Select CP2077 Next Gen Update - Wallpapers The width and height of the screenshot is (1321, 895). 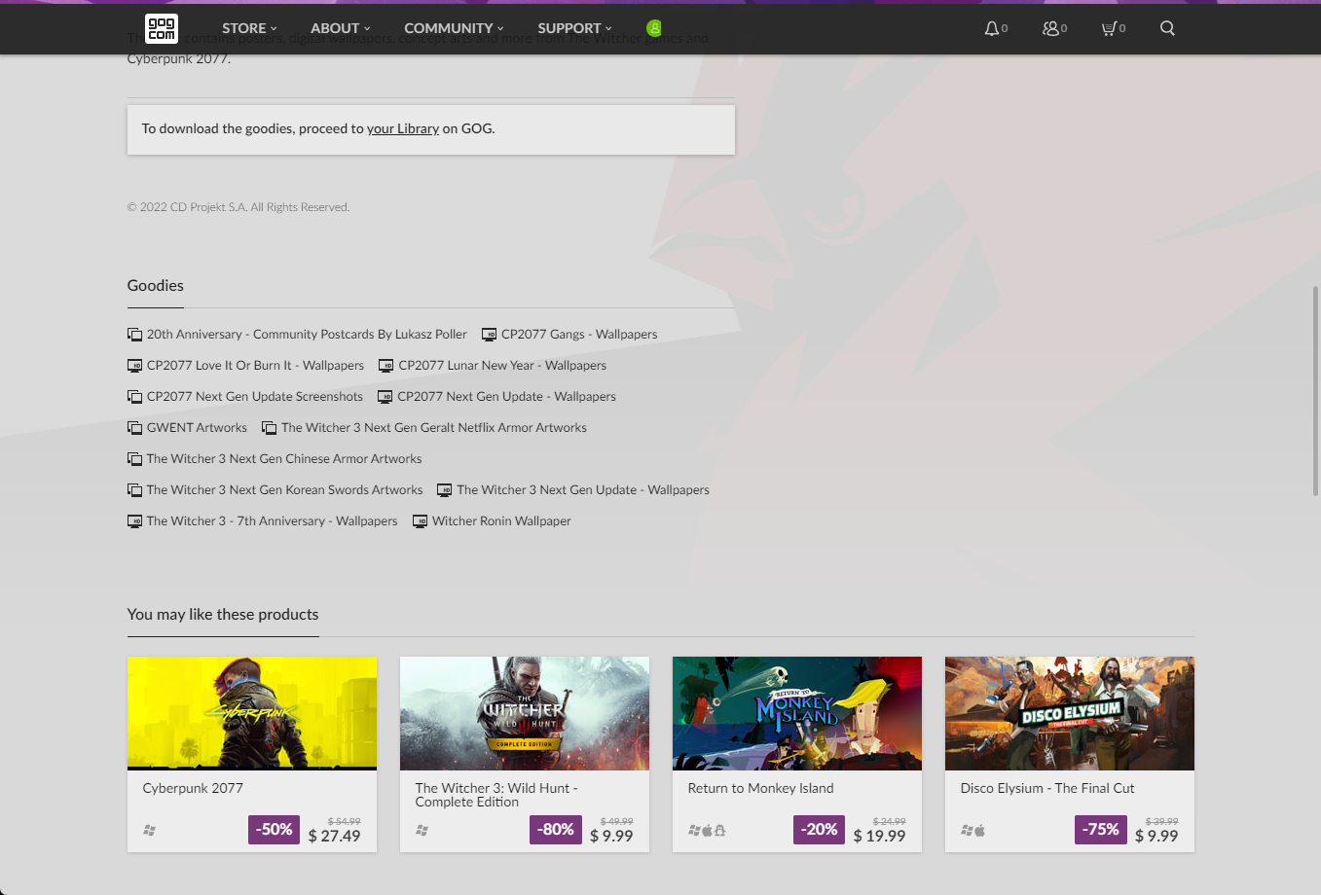pyautogui.click(x=506, y=397)
